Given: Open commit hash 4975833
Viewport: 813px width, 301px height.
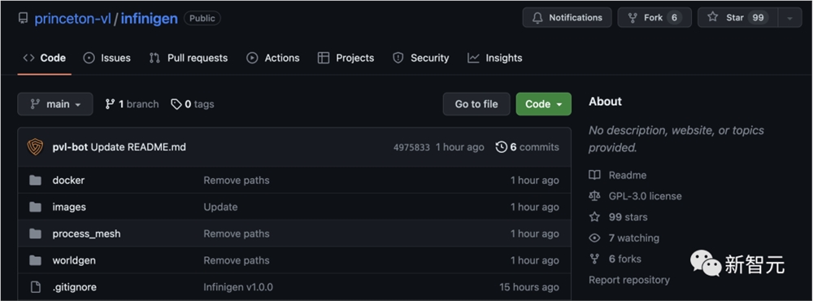Looking at the screenshot, I should click(x=411, y=147).
